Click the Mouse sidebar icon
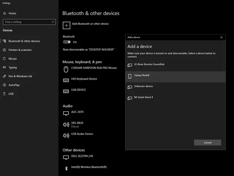 4,59
